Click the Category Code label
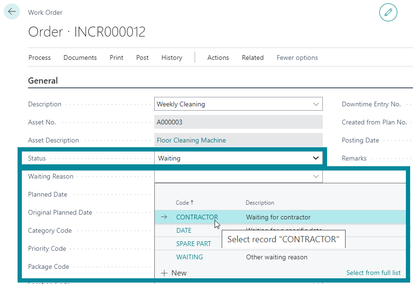413x284 pixels. 50,230
